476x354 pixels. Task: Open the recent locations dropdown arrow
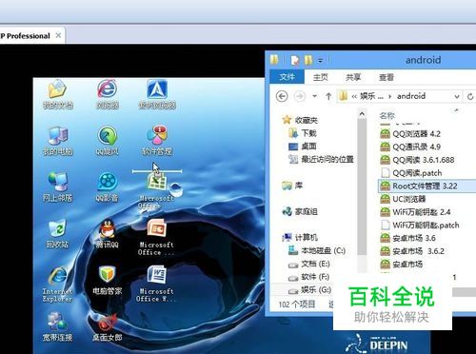click(x=315, y=96)
